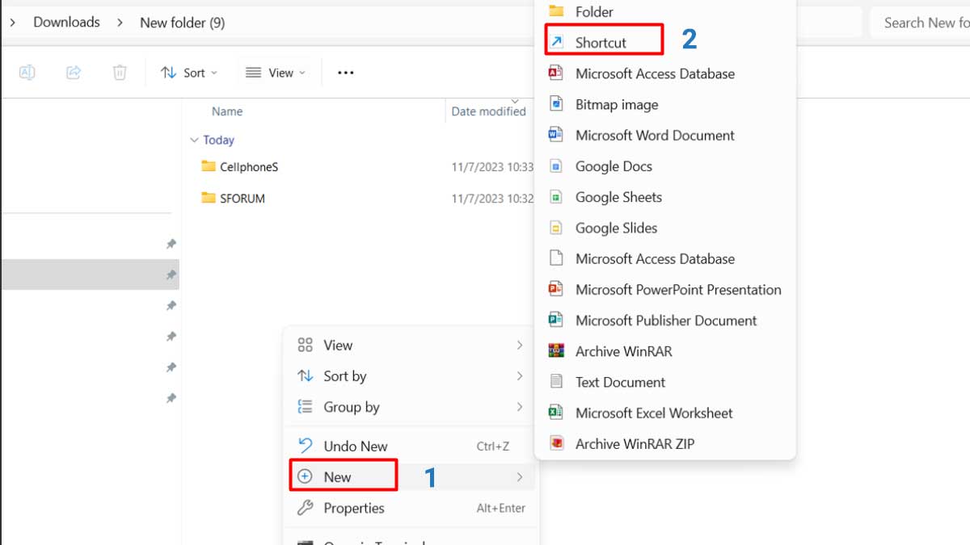Click New folder (9) breadcrumb
Viewport: 970px width, 545px height.
coord(182,23)
